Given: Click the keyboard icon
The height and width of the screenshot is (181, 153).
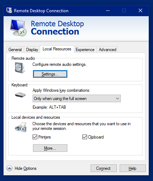Looking at the screenshot, I should tap(20, 95).
